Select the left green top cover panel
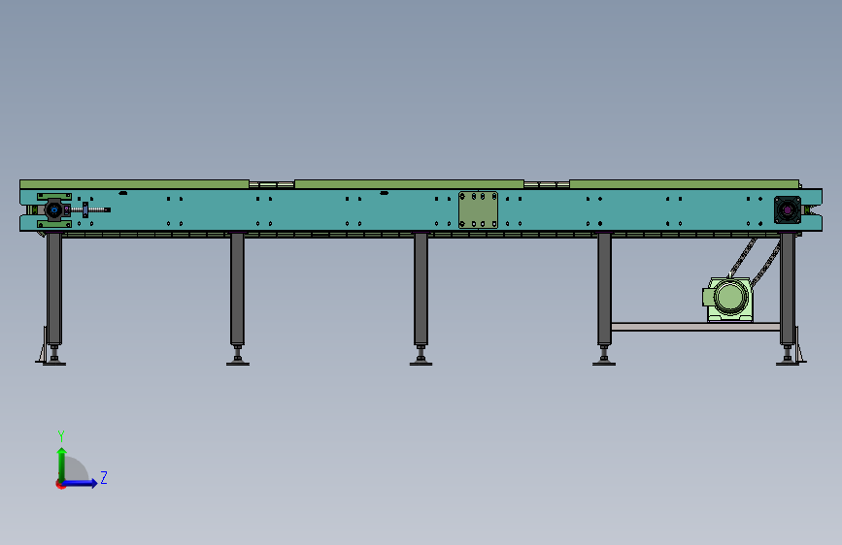This screenshot has height=545, width=842. click(134, 184)
